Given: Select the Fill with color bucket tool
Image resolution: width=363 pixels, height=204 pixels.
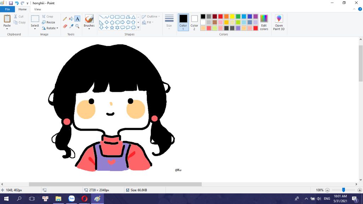Looking at the screenshot, I should pos(71,19).
